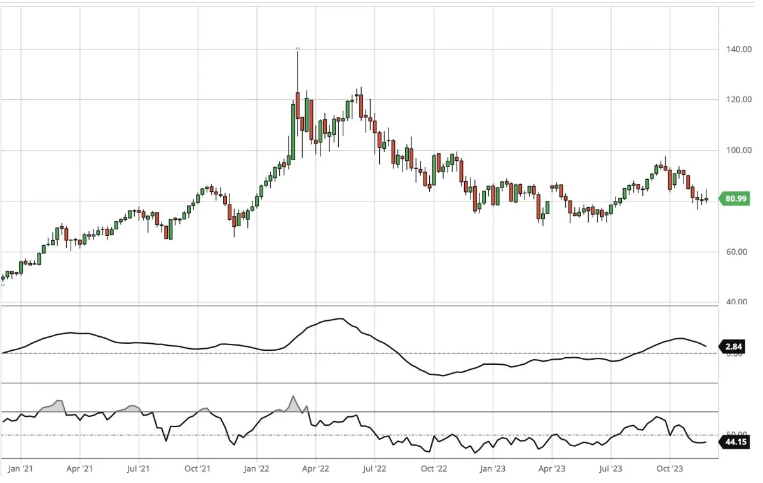
Task: Select the Oct '22 date label
Action: [433, 469]
